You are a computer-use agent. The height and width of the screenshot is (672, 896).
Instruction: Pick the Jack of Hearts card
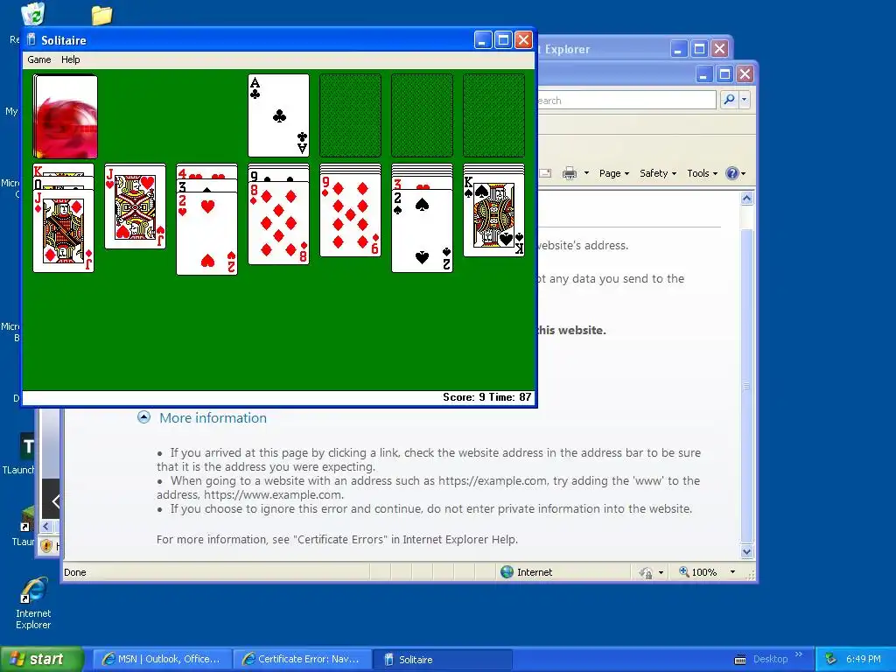tap(136, 206)
